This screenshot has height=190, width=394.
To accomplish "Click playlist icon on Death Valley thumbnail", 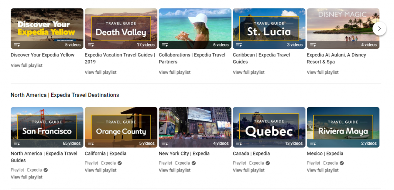I will click(91, 45).
